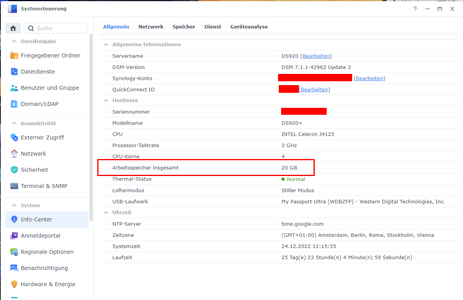
Task: Open the Benachrichtigung icon
Action: 14,268
